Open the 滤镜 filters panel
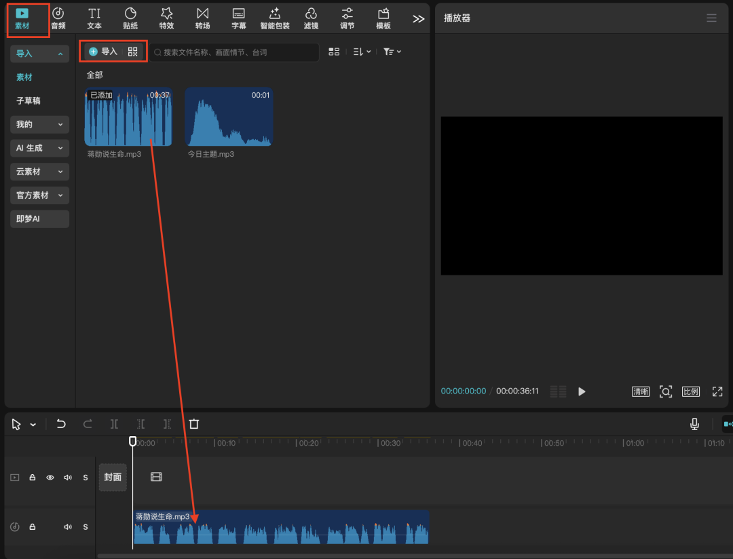This screenshot has width=733, height=559. 311,18
